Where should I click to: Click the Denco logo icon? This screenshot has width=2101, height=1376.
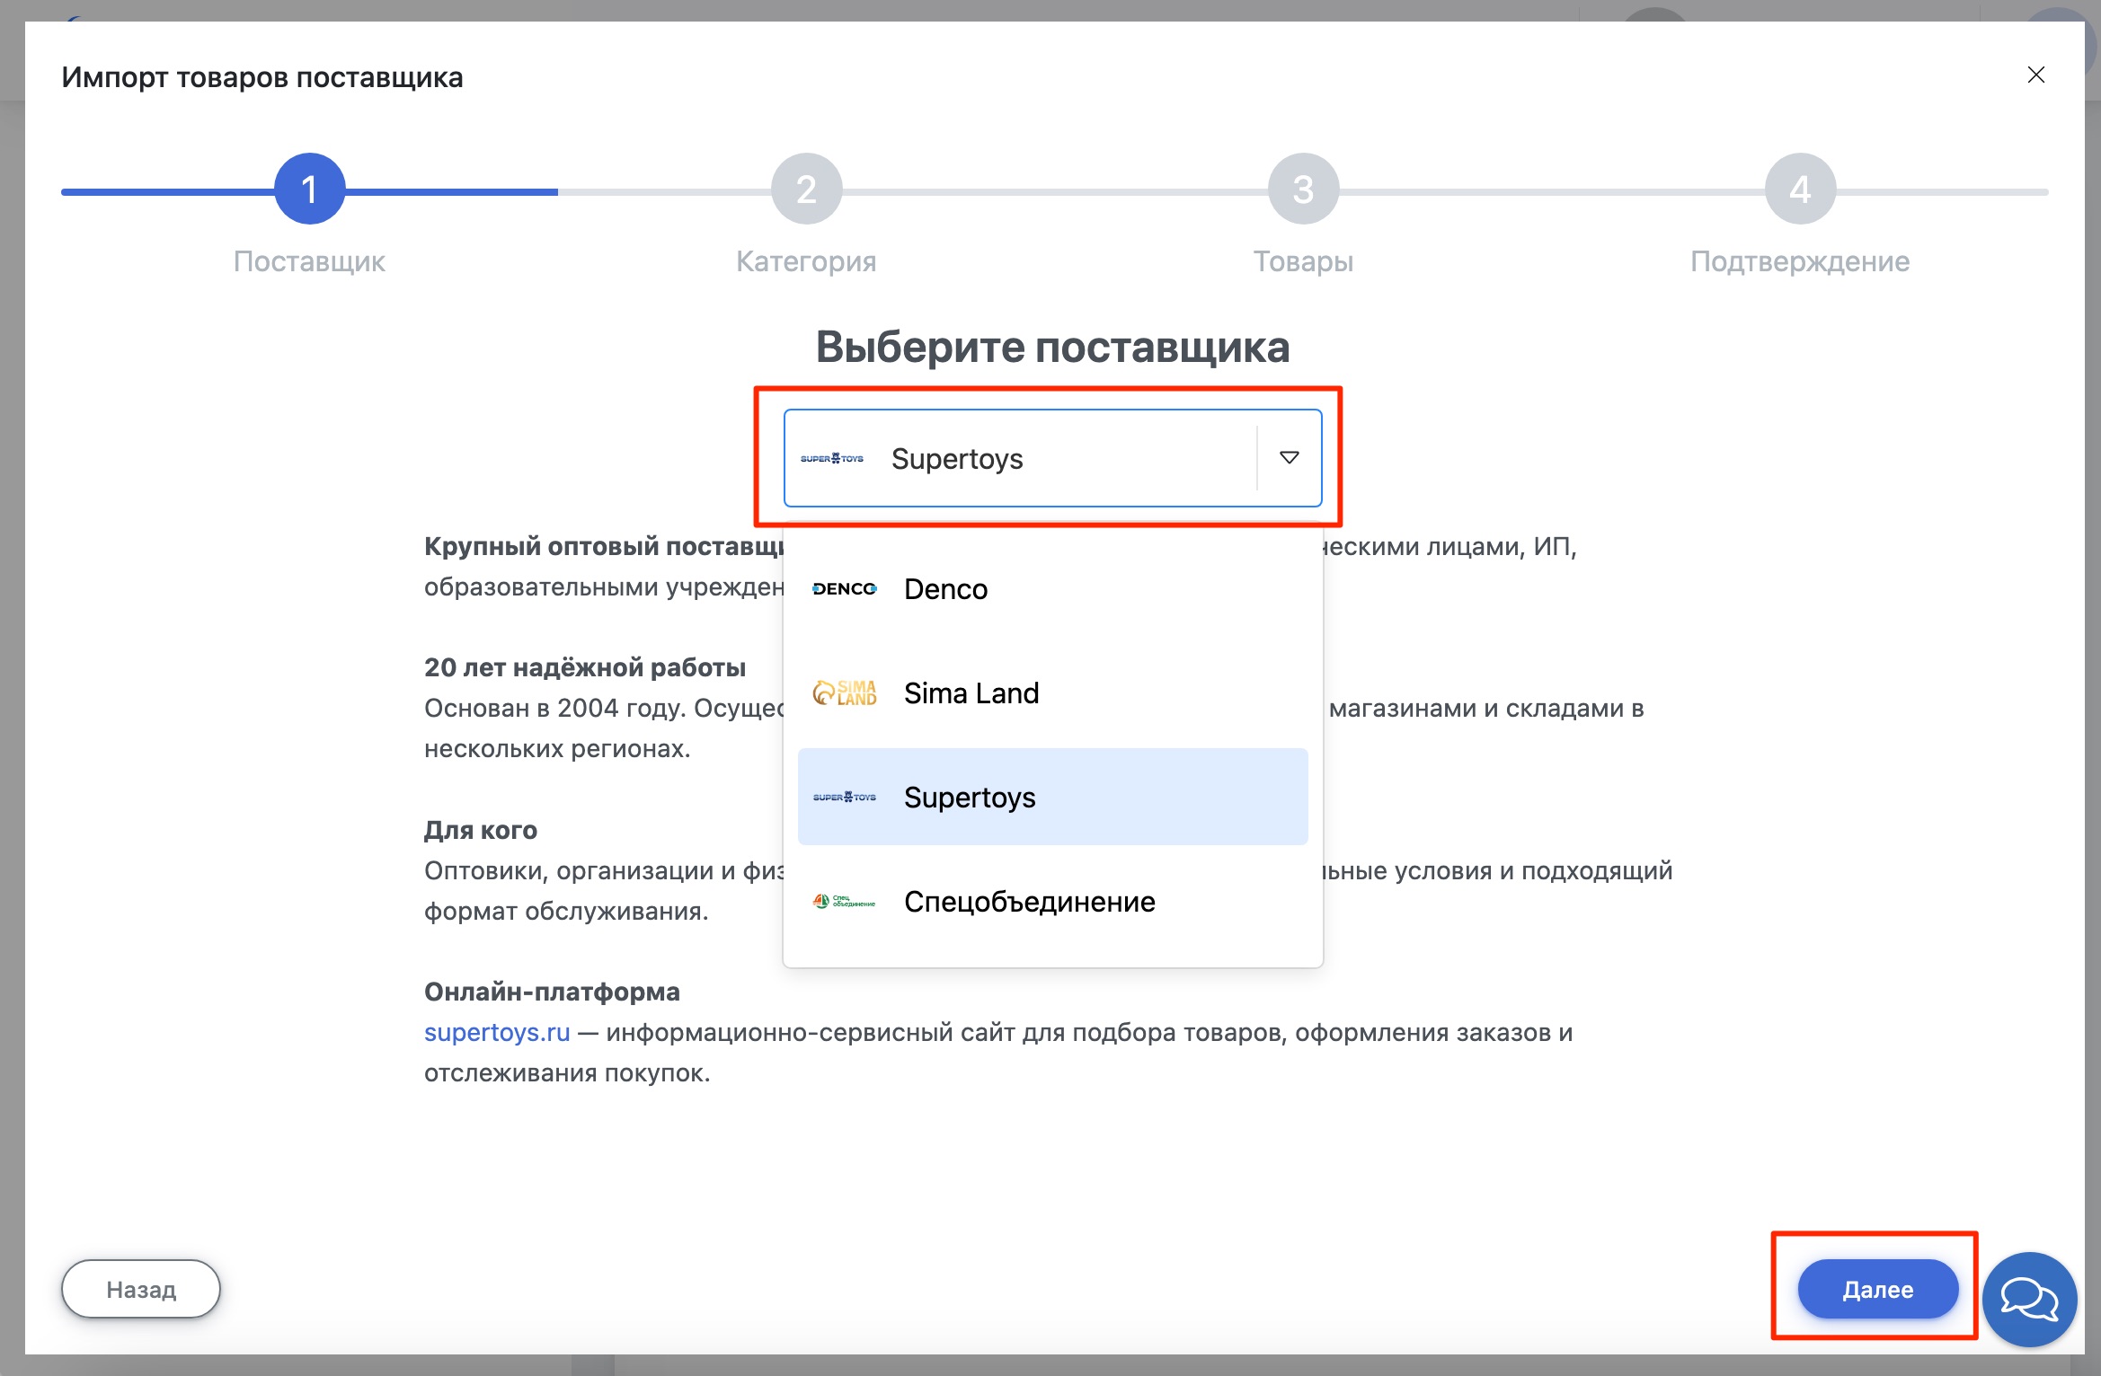tap(844, 589)
